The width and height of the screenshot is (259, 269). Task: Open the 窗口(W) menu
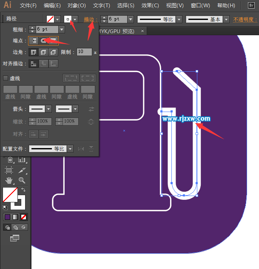coord(201,6)
